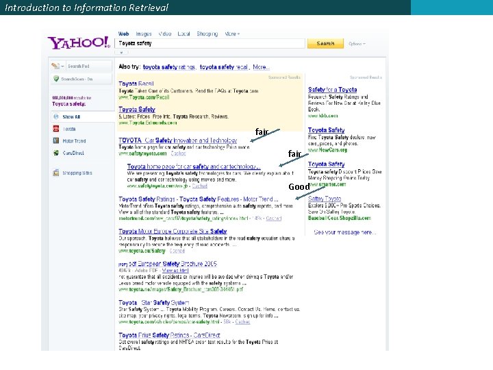Expand the suggestions arrow below search box

tap(121, 52)
